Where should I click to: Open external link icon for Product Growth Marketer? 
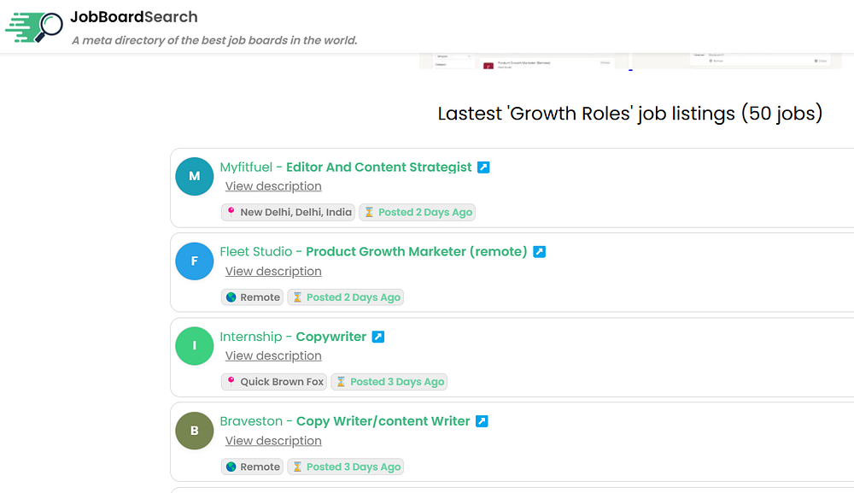coord(539,252)
